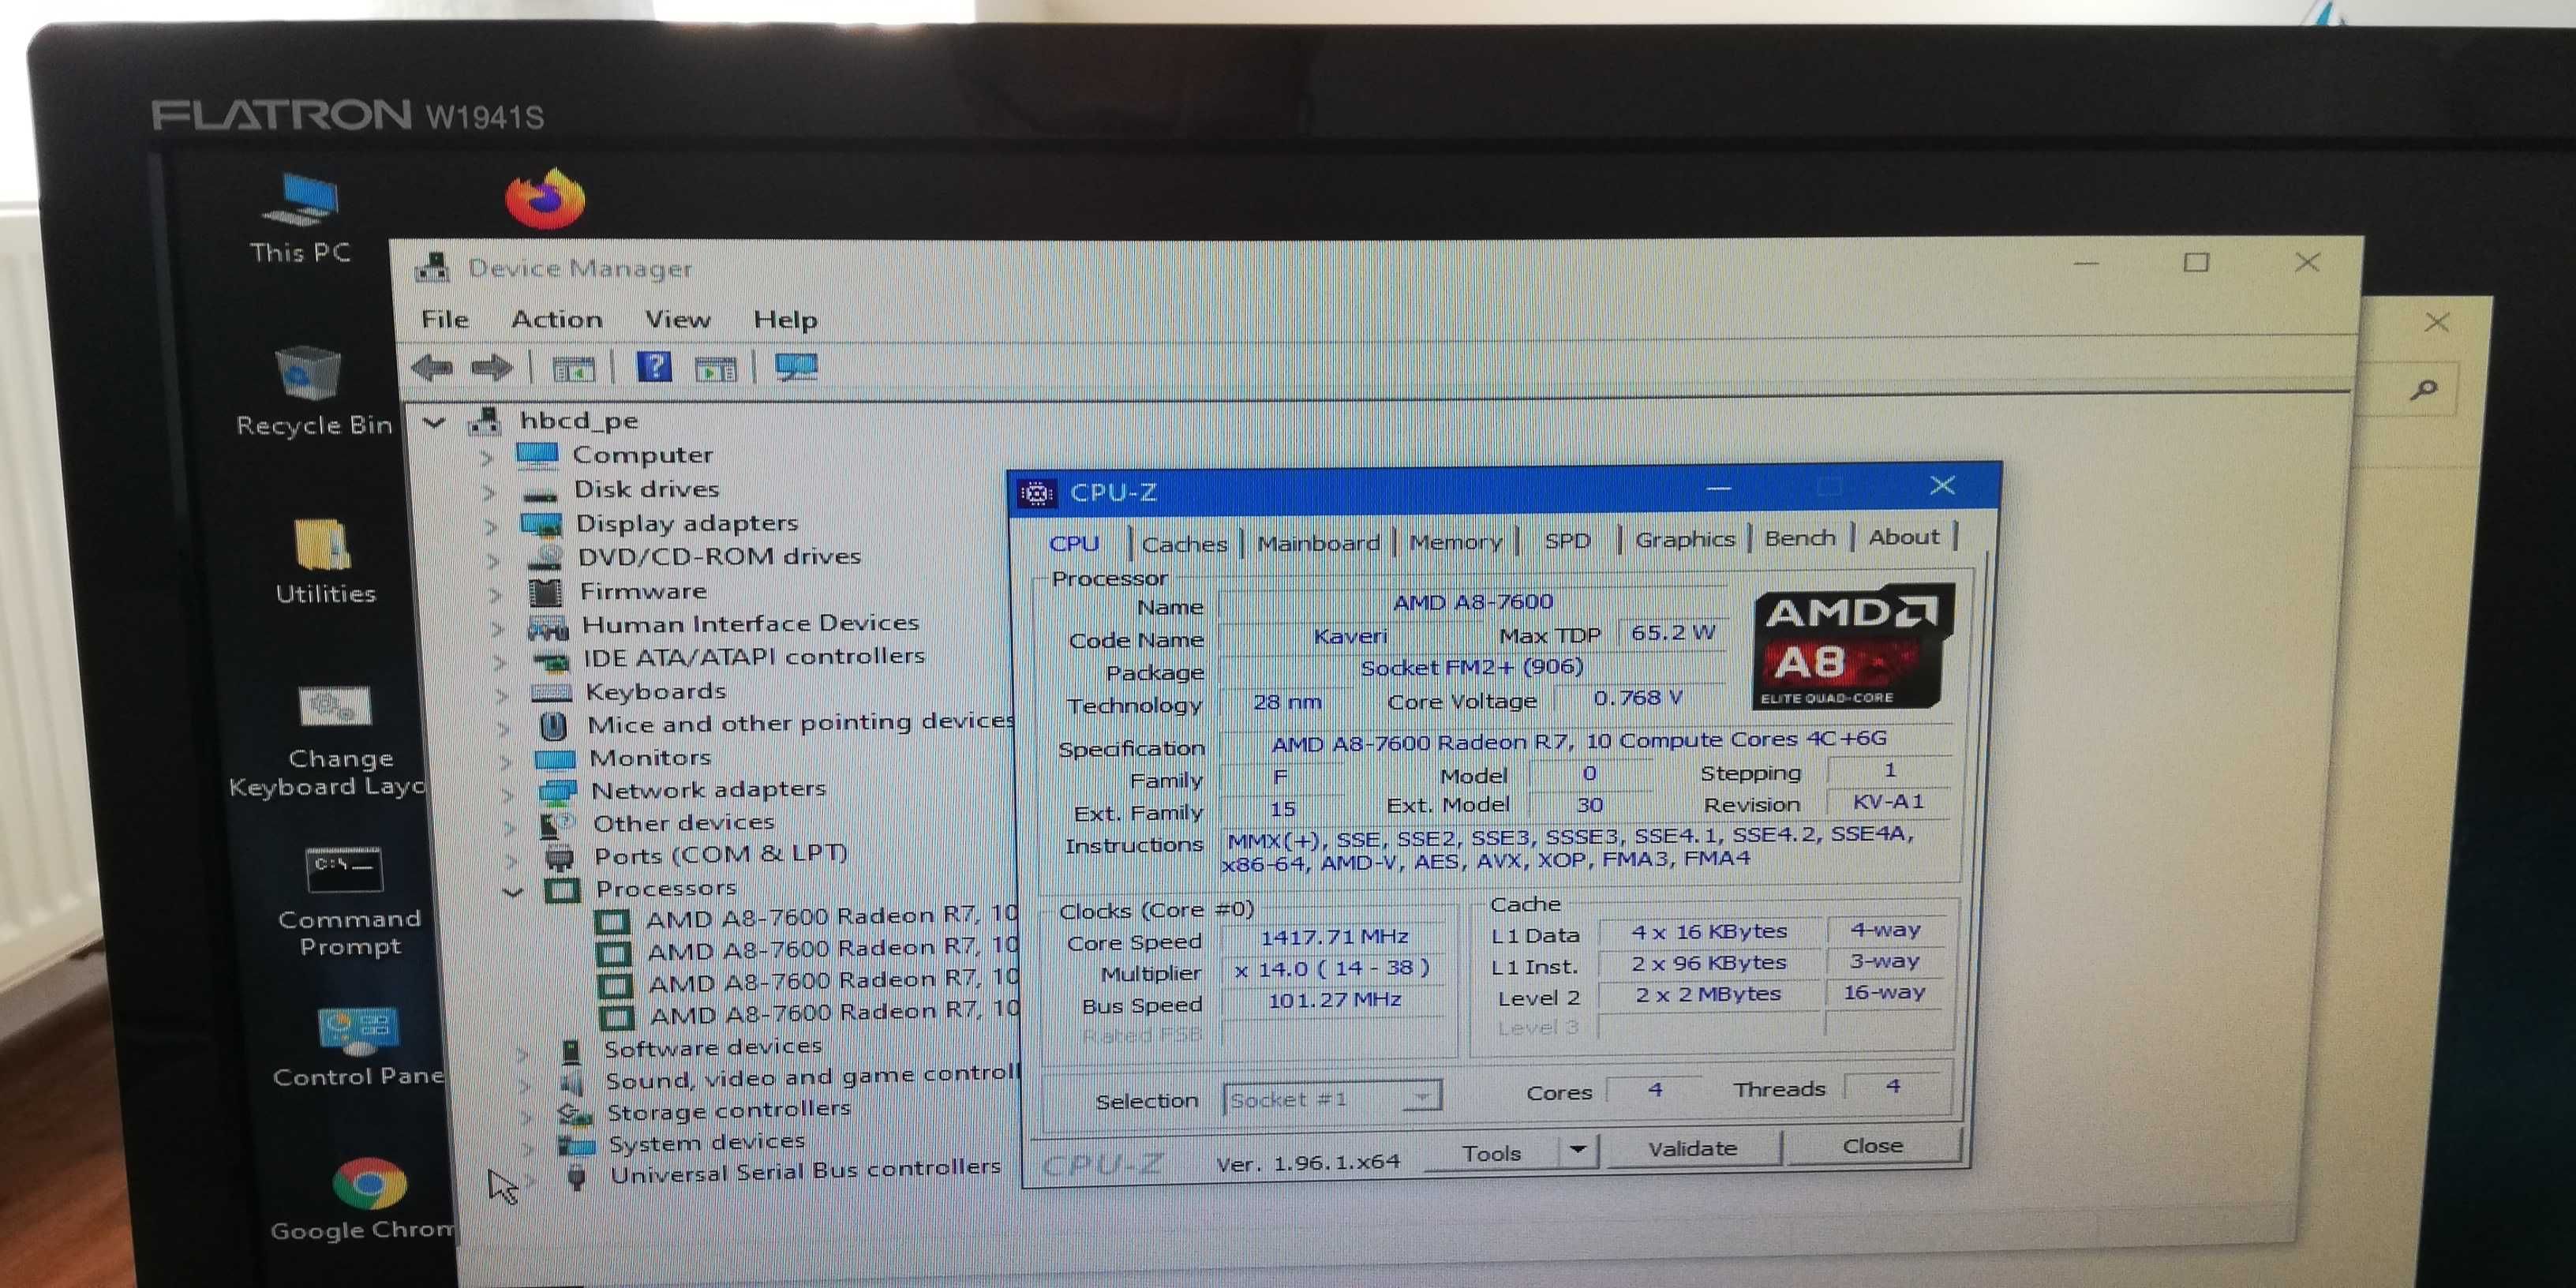Open the Tools dropdown arrow in CPU-Z
This screenshot has height=1288, width=2576.
[1578, 1150]
